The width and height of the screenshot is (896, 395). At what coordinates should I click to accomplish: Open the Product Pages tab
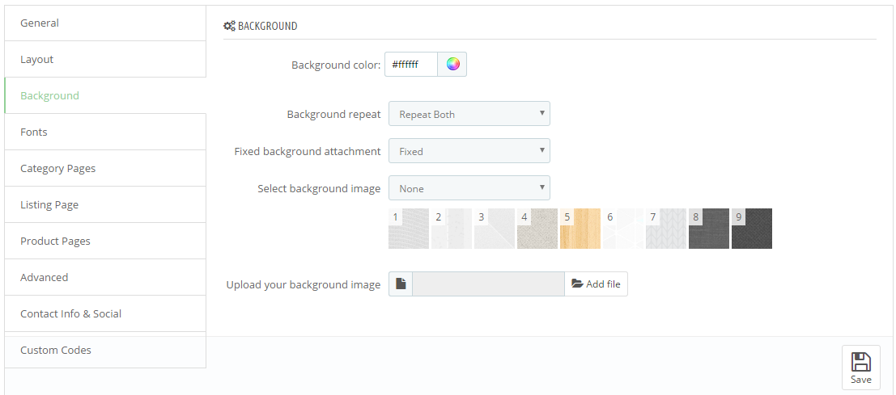(105, 241)
